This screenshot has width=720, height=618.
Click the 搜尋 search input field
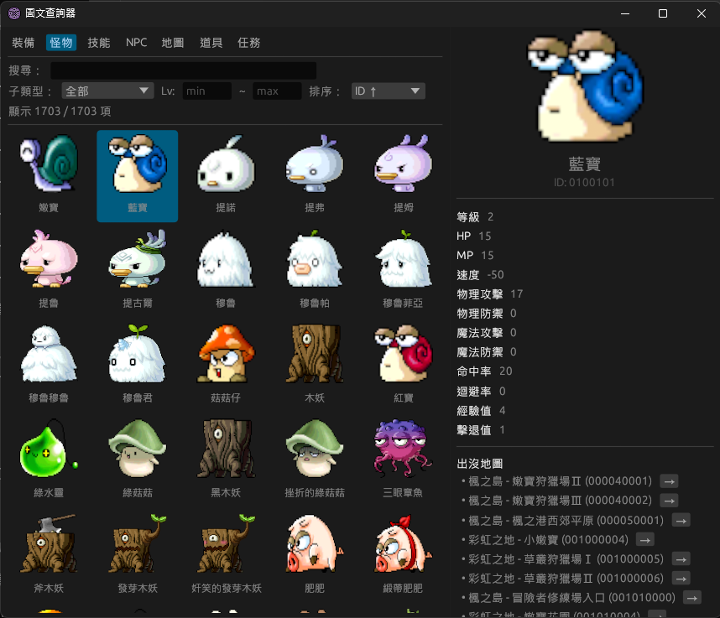pos(183,70)
